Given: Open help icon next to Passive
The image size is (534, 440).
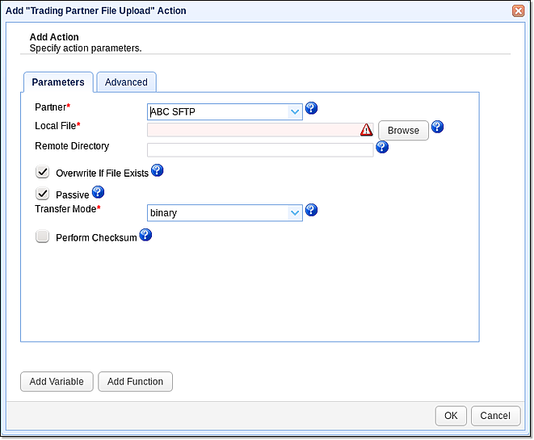Looking at the screenshot, I should (98, 192).
